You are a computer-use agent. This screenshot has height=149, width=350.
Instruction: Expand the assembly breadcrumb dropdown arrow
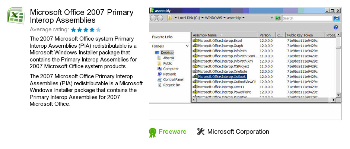click(243, 18)
